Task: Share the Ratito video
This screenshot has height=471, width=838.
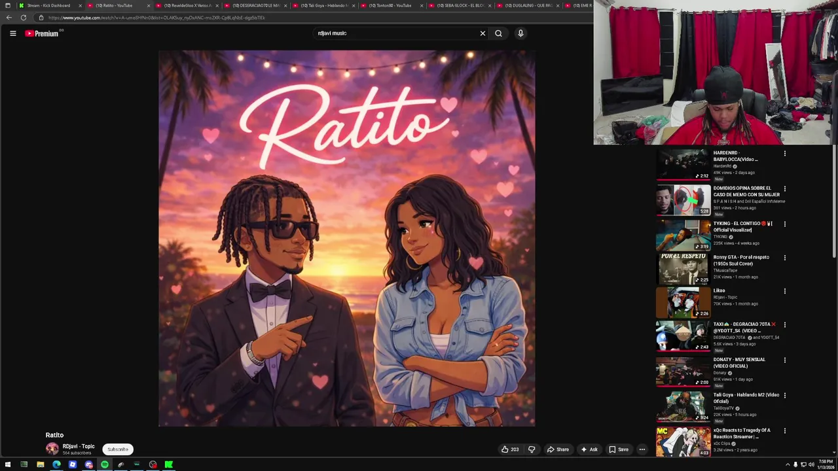Action: 558,449
